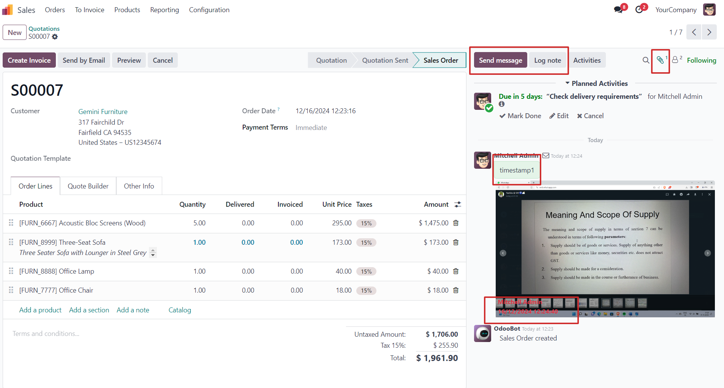
Task: Click next image arrow on attachment preview
Action: click(708, 253)
